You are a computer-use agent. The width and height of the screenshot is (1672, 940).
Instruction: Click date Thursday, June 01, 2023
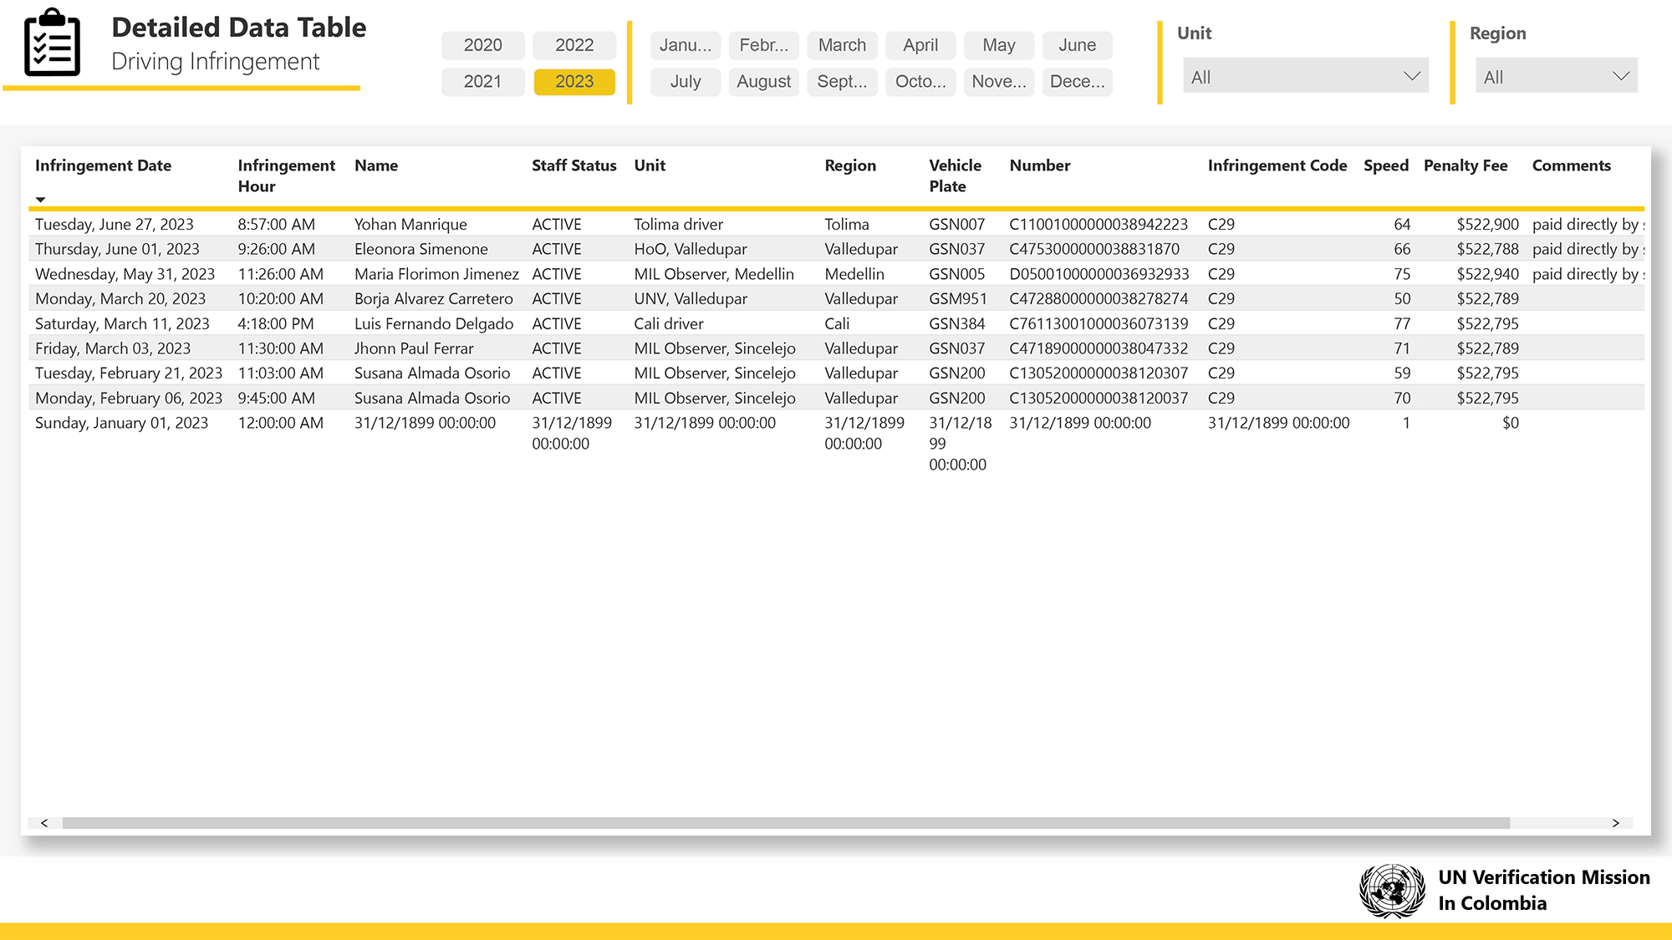pos(117,249)
